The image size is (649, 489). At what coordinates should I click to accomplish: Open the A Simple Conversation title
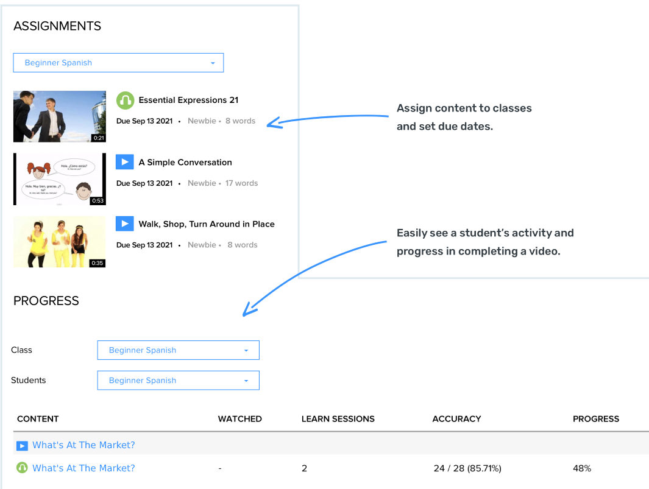click(185, 163)
